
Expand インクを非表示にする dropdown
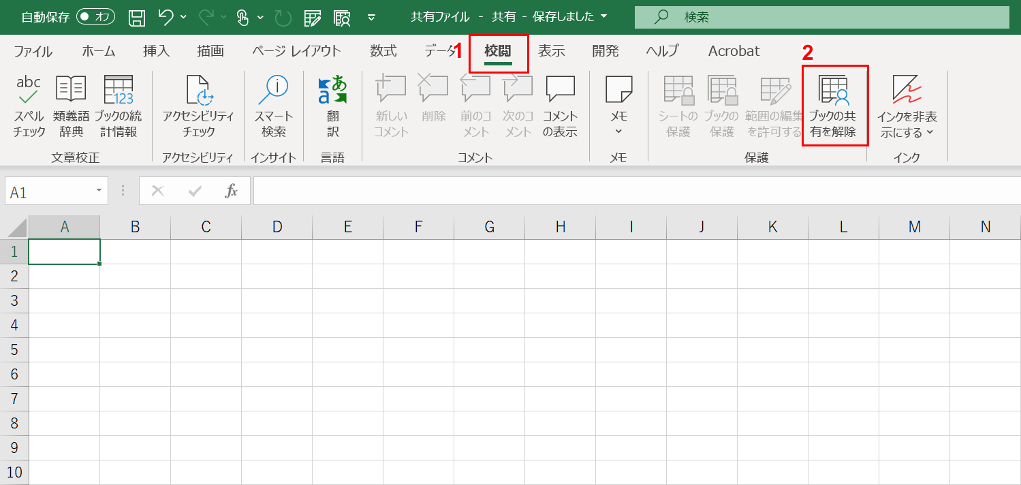(930, 132)
